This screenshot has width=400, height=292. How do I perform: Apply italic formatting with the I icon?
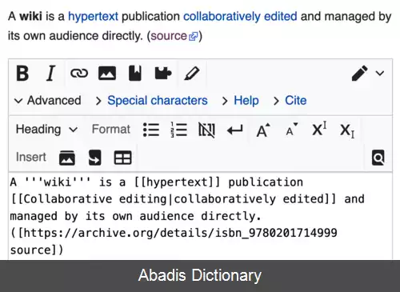tap(50, 73)
